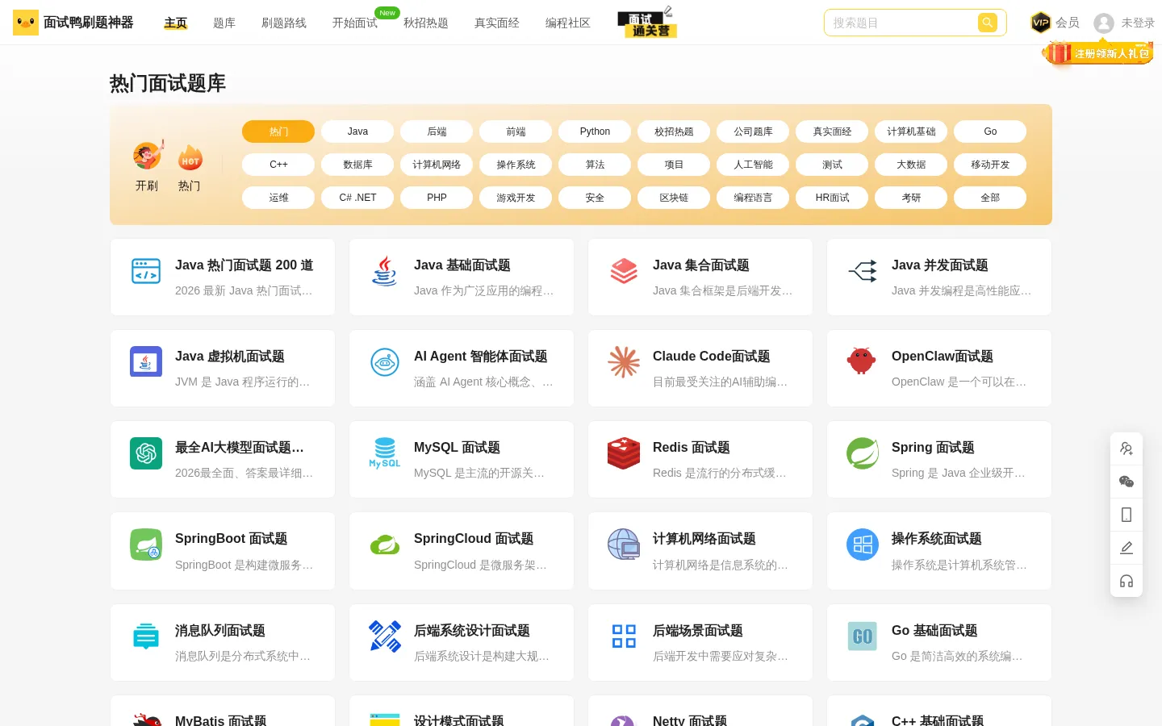Open the 刷题路线 nav item

(284, 23)
